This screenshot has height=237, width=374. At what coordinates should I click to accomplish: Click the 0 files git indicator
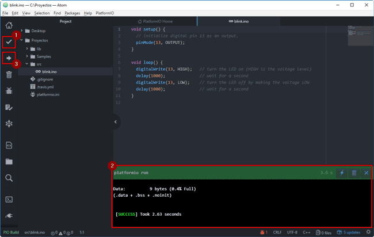tap(323, 232)
